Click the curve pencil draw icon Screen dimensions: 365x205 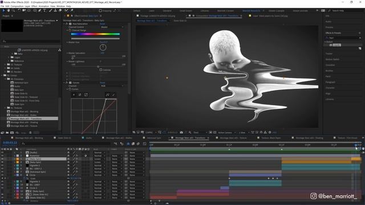[x=113, y=95]
